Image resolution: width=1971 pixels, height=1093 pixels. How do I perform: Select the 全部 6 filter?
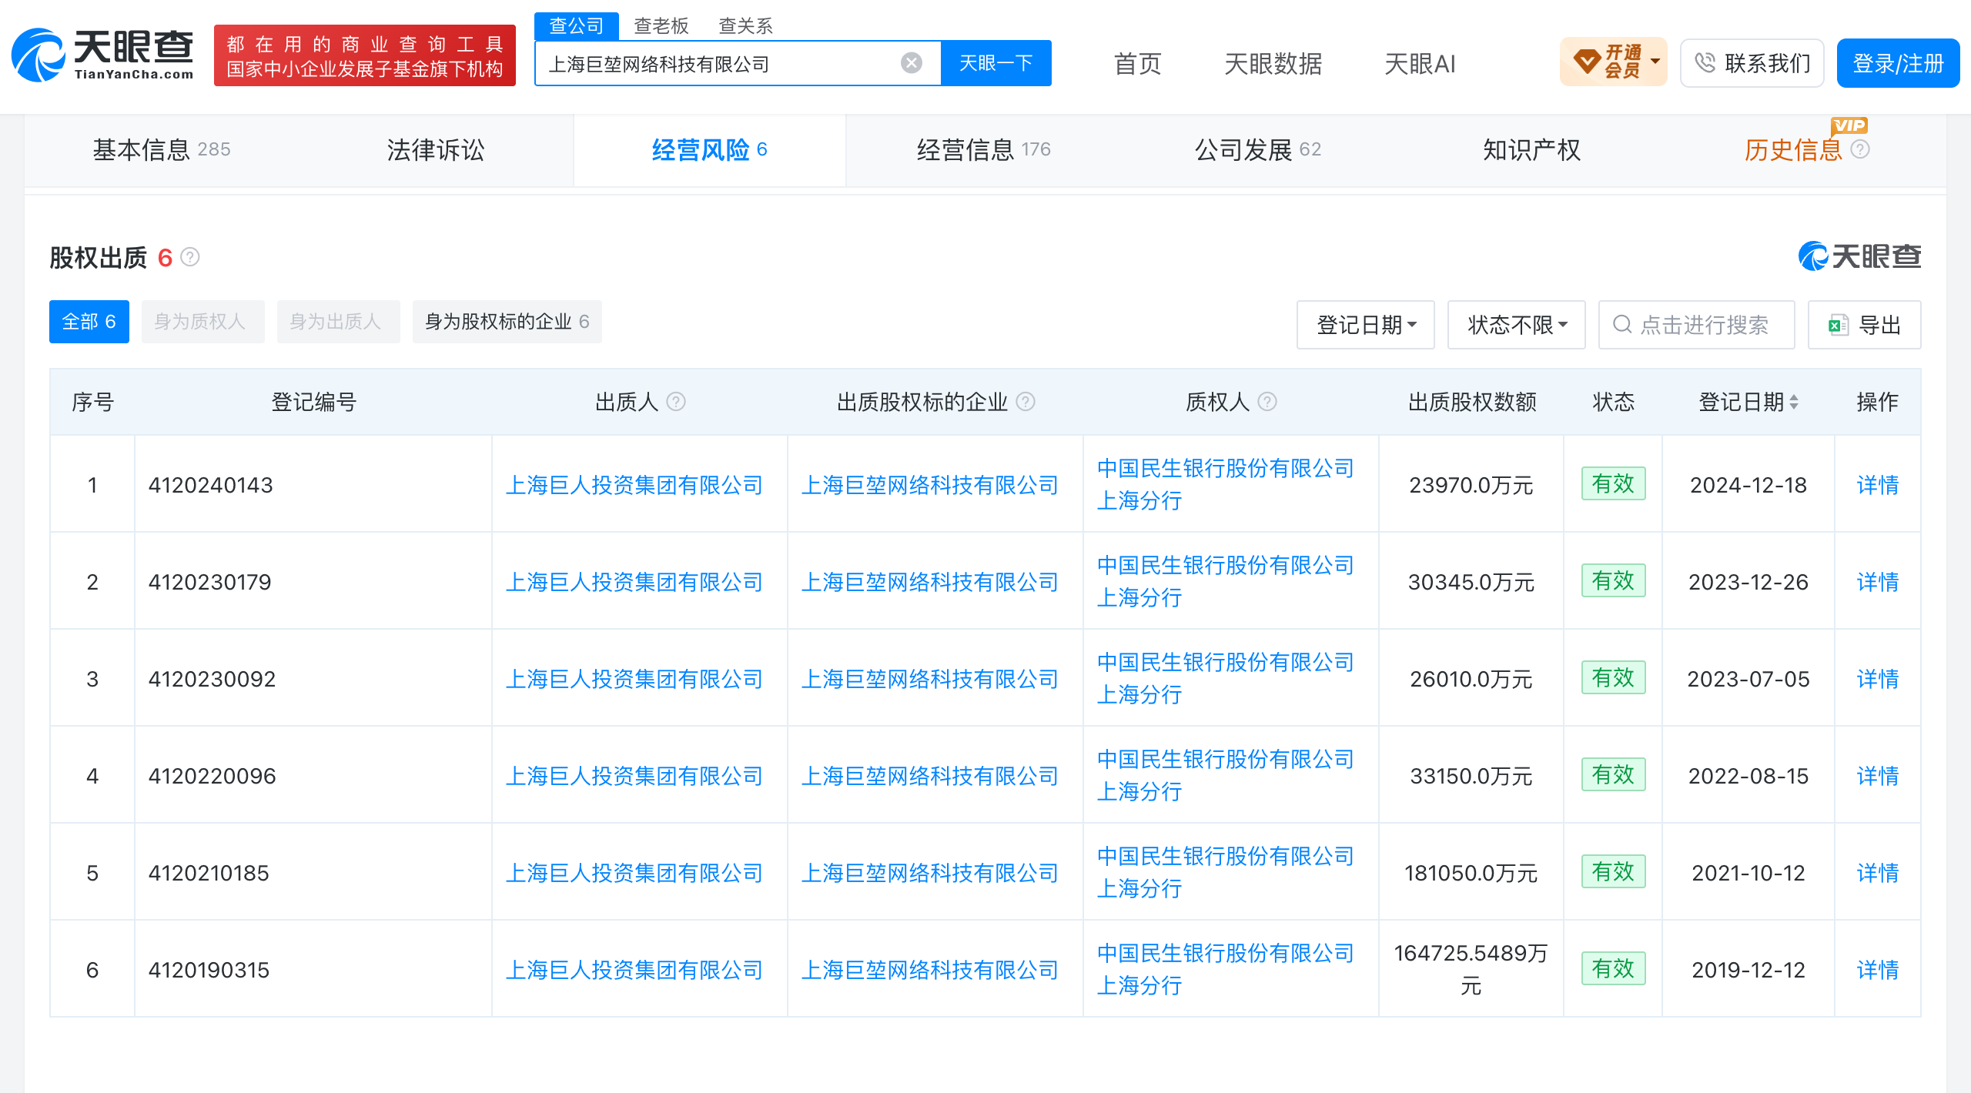[x=89, y=322]
